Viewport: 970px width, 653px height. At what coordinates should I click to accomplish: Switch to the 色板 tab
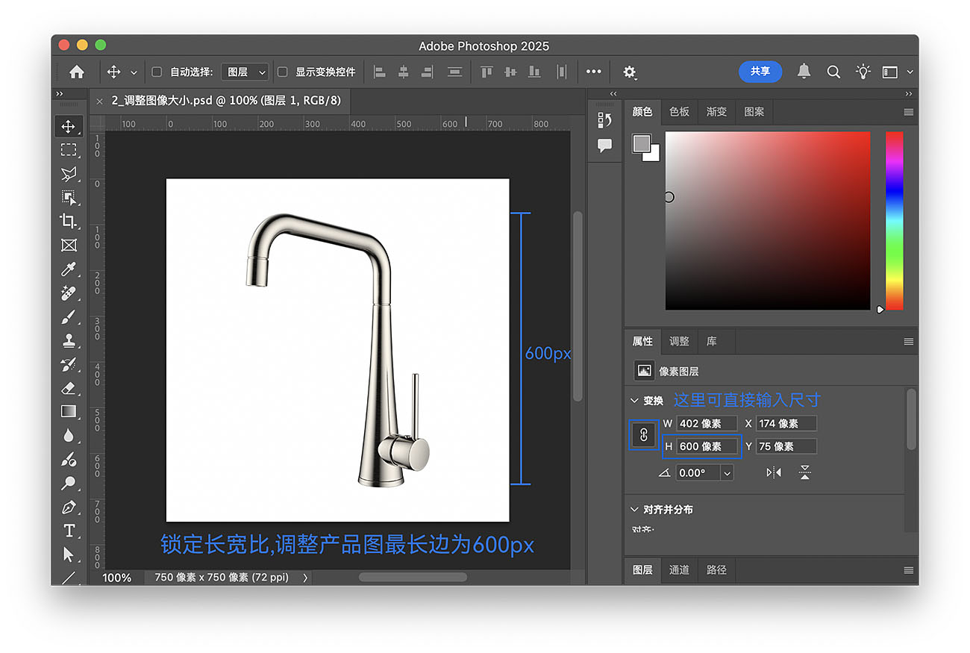pos(679,111)
